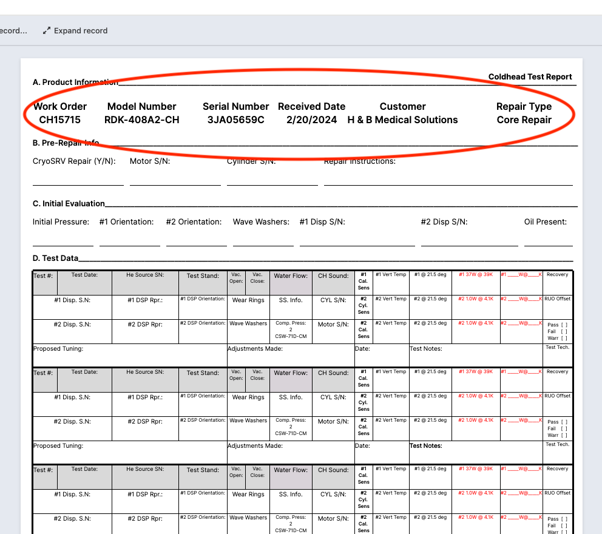The height and width of the screenshot is (534, 602).
Task: Click the A. Product Information heading
Action: coord(75,82)
